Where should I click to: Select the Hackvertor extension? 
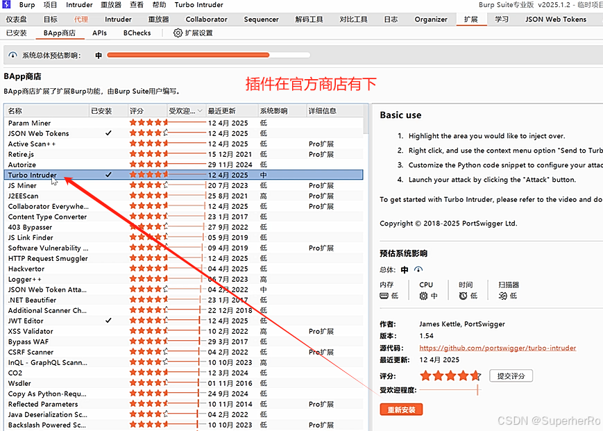(183, 269)
